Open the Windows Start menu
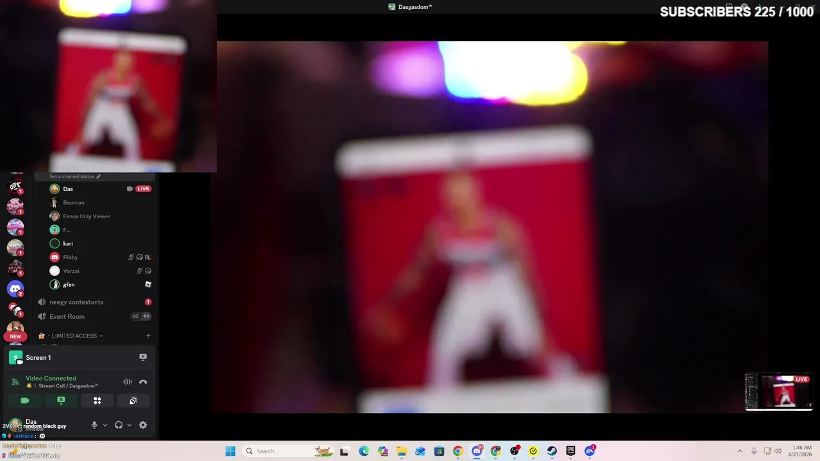The width and height of the screenshot is (820, 461). pyautogui.click(x=230, y=451)
